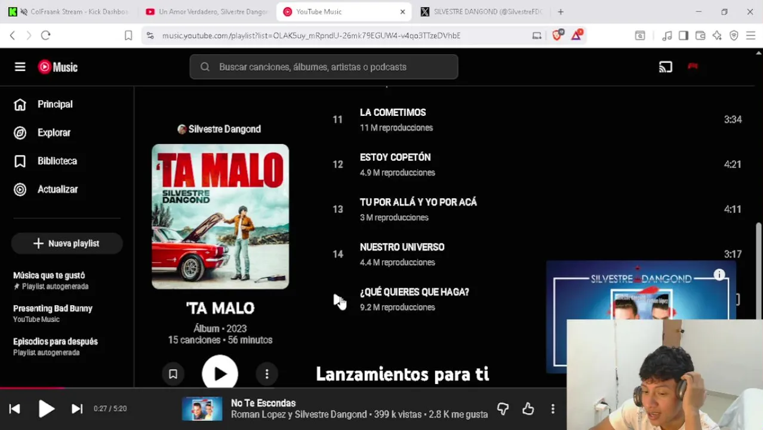Open the Episodios para después playlist
Image resolution: width=763 pixels, height=430 pixels.
click(55, 346)
